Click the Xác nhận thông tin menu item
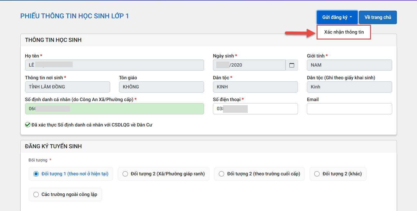Viewport: 417px width, 211px height. point(344,32)
